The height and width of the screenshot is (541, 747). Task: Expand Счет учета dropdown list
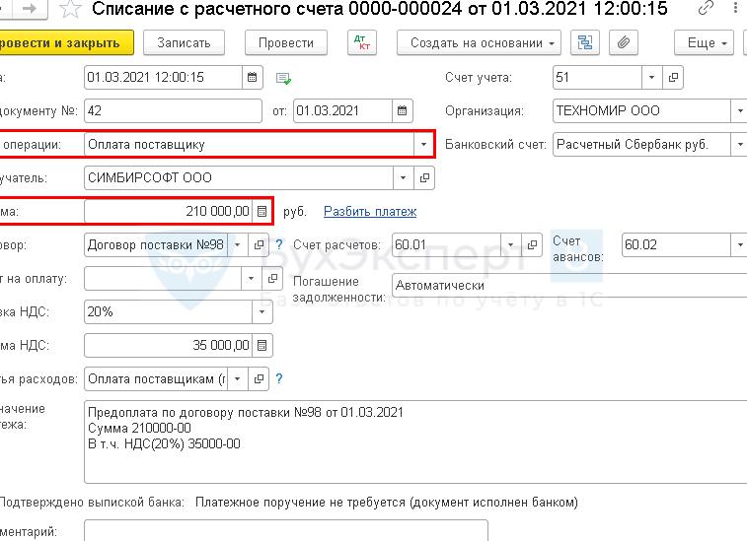click(x=651, y=77)
